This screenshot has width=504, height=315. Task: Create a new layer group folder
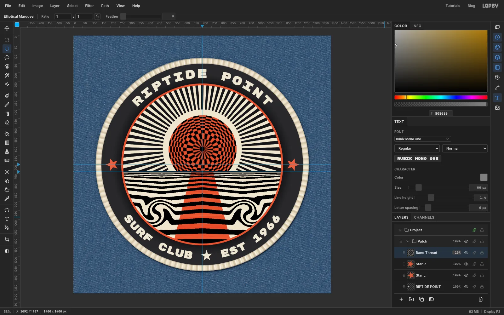[x=411, y=299]
